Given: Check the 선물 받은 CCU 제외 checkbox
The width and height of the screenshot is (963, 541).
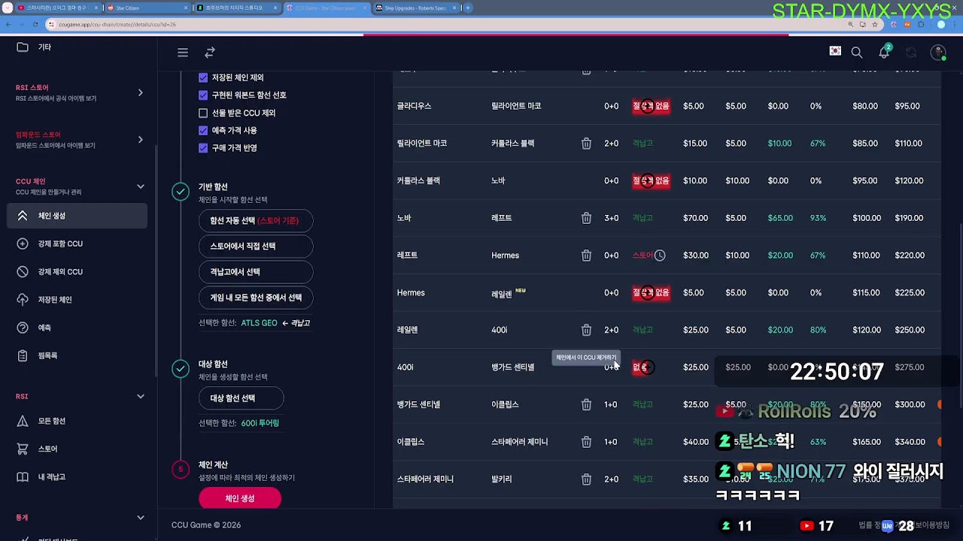Looking at the screenshot, I should (203, 113).
